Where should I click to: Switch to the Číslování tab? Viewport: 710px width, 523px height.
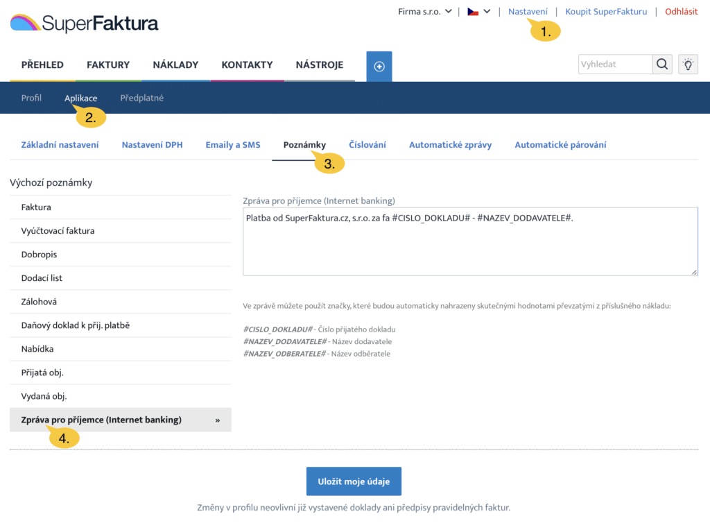367,145
